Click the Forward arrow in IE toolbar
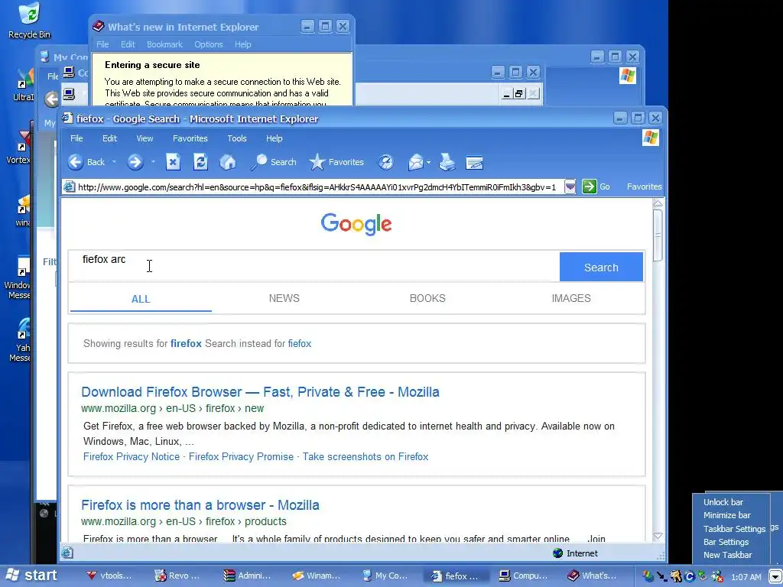 pos(135,162)
